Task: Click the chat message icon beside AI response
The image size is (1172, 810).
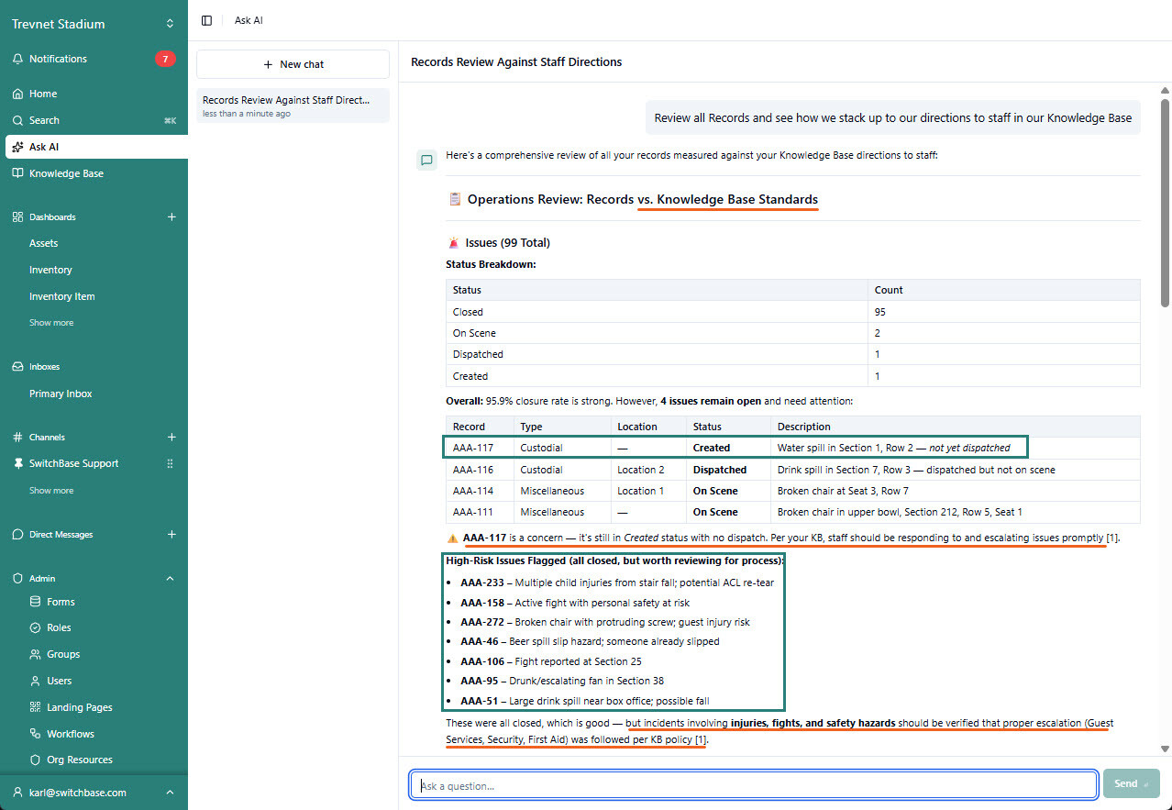Action: point(426,161)
